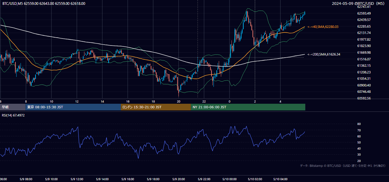Click the 5/9 14:00 bottom date label
389x182 pixels.
pos(102,179)
